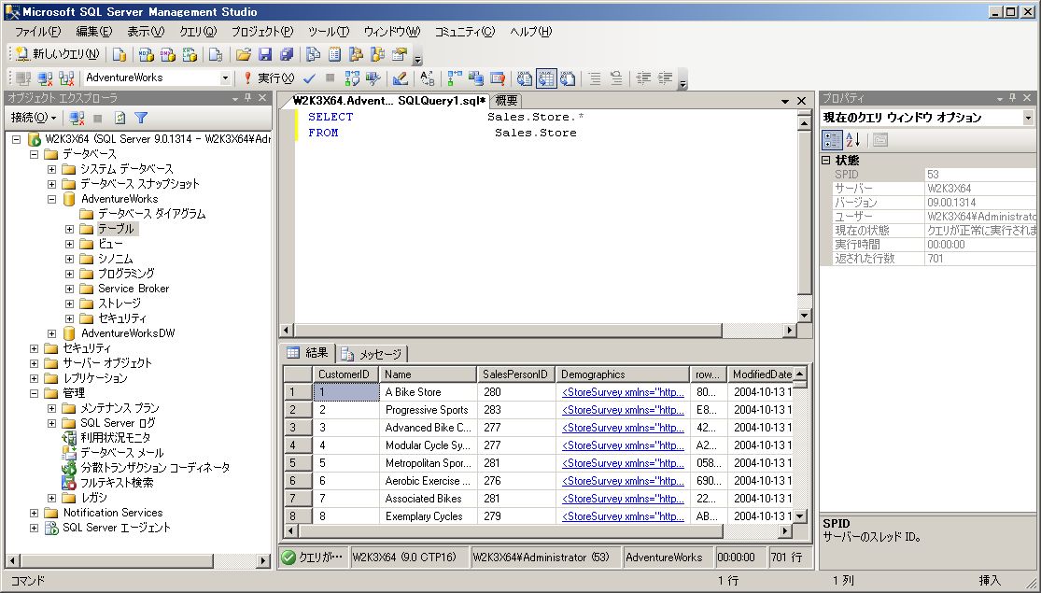Show the Properties window via its toolbar icon

click(x=400, y=55)
